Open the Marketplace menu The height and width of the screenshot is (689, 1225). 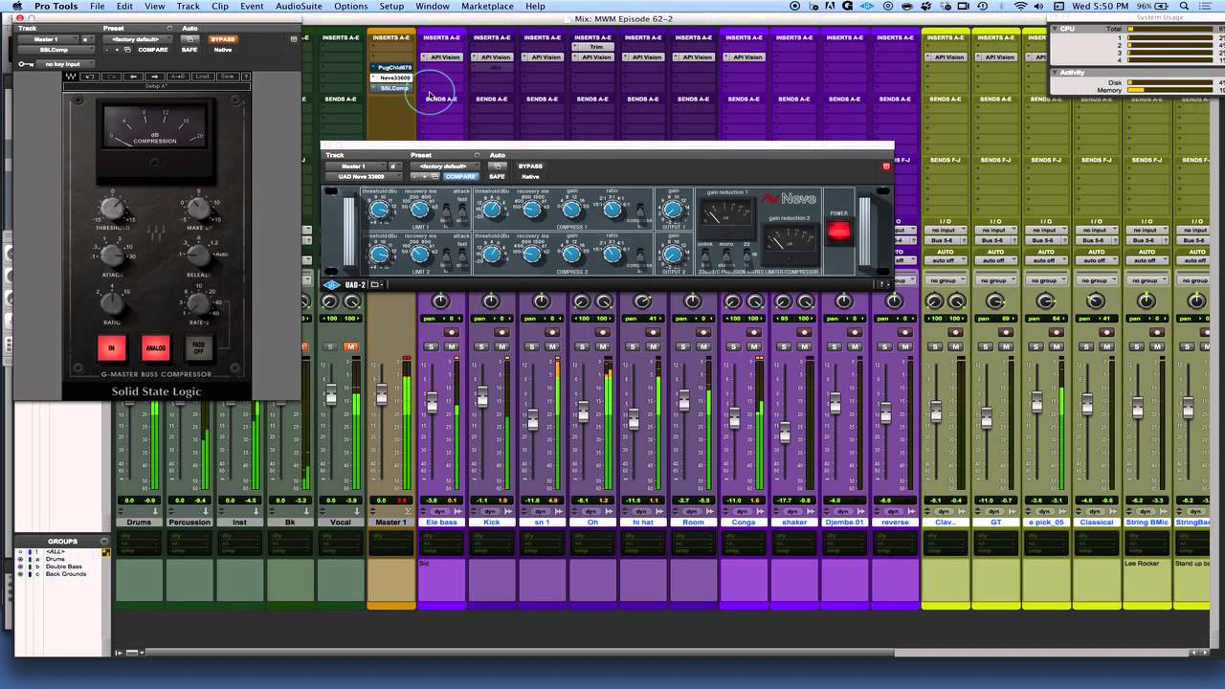487,7
